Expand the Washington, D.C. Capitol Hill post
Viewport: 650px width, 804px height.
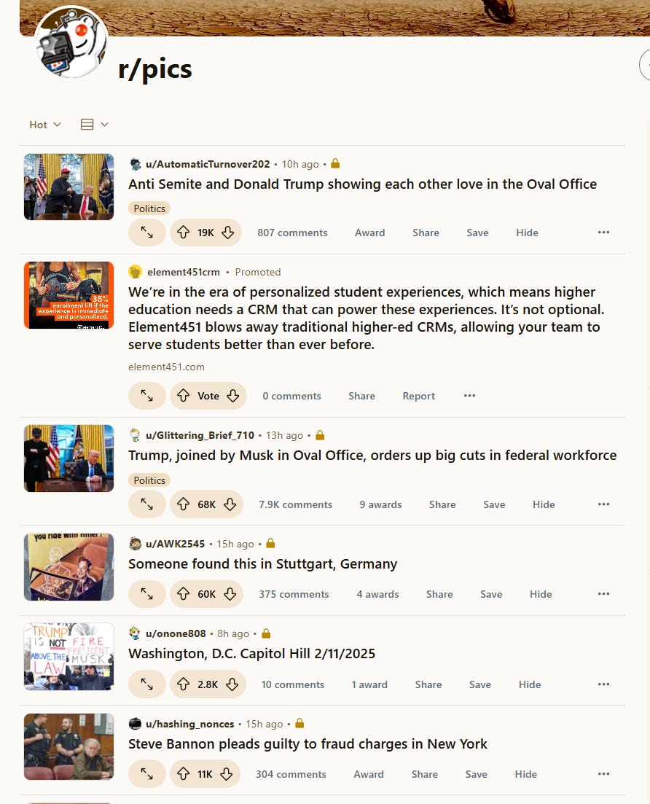click(x=146, y=684)
